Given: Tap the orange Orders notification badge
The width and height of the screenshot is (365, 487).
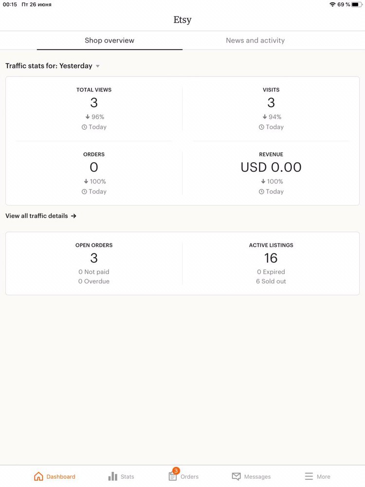Looking at the screenshot, I should pyautogui.click(x=176, y=470).
